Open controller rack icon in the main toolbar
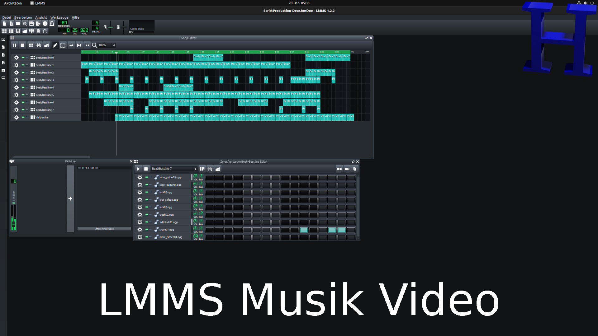The image size is (598, 336). point(45,31)
